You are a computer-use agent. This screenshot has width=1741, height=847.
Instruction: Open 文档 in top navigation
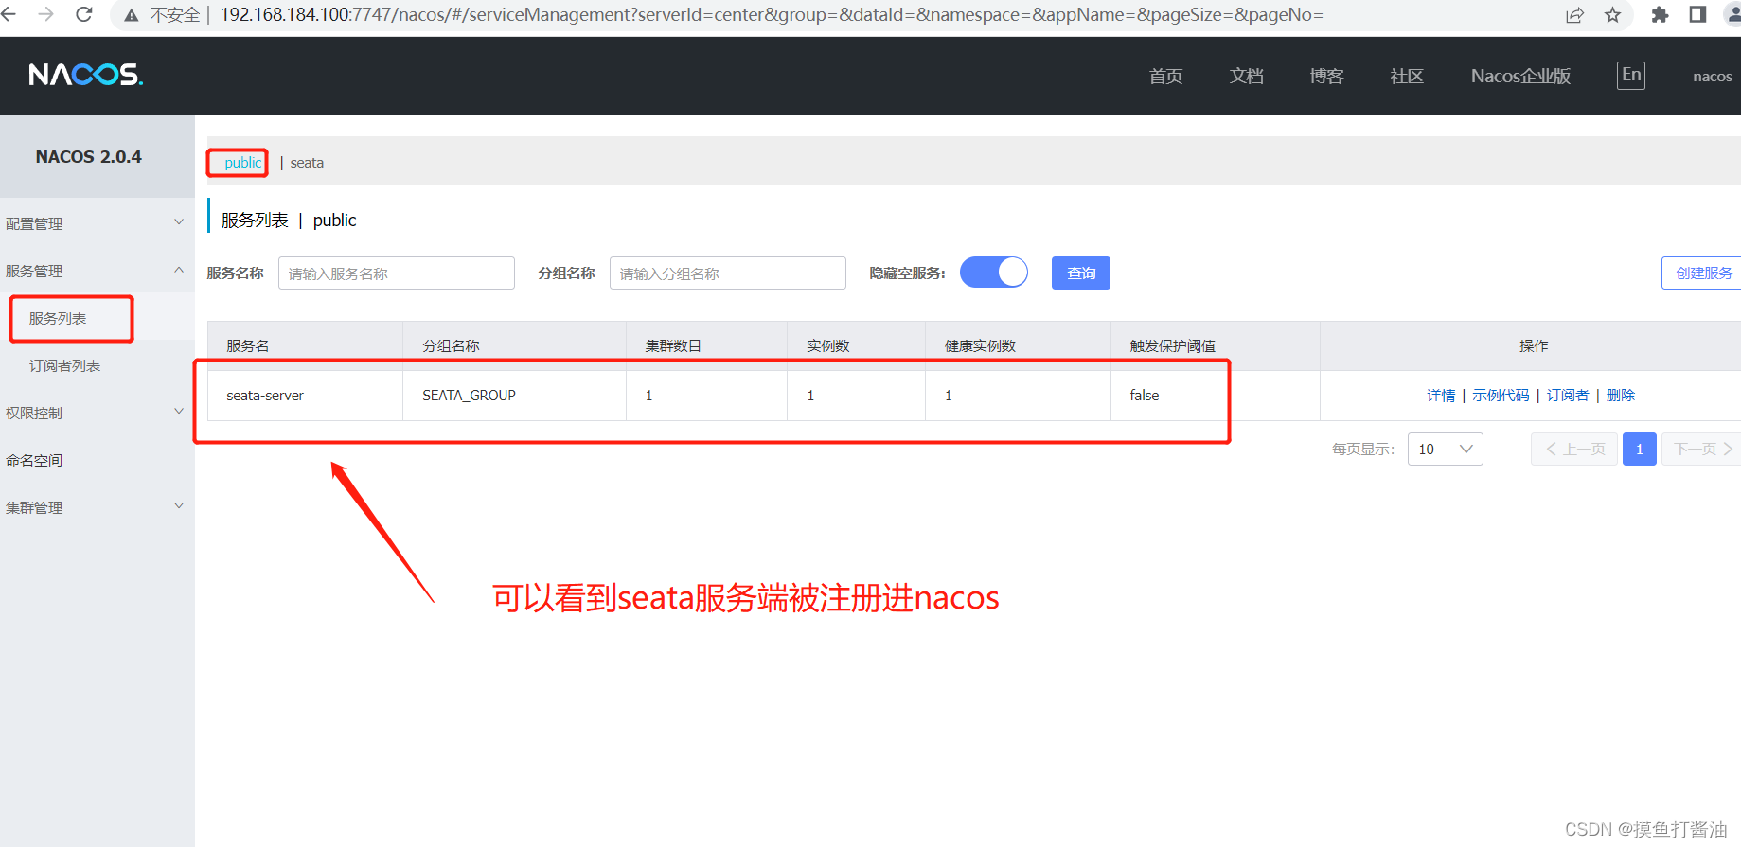pyautogui.click(x=1246, y=76)
